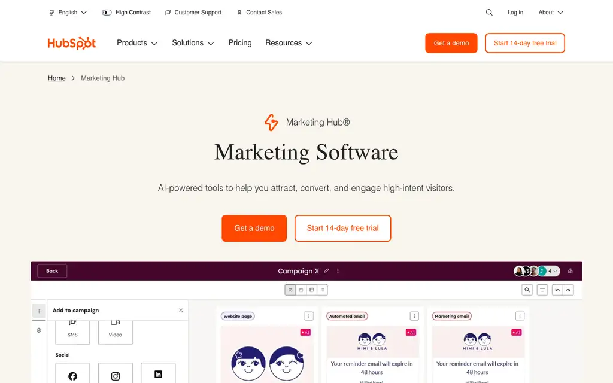Click Contact Sales
The width and height of the screenshot is (613, 383).
pos(259,13)
